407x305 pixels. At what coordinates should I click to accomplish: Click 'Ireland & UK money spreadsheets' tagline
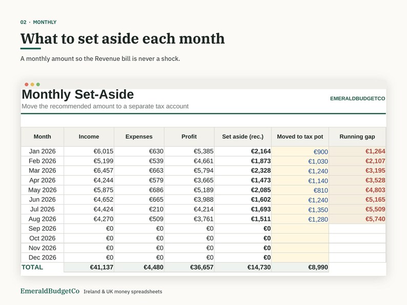click(123, 292)
